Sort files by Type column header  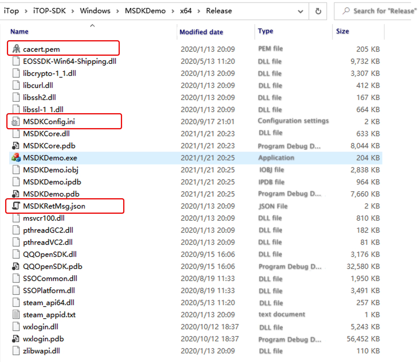(x=265, y=31)
